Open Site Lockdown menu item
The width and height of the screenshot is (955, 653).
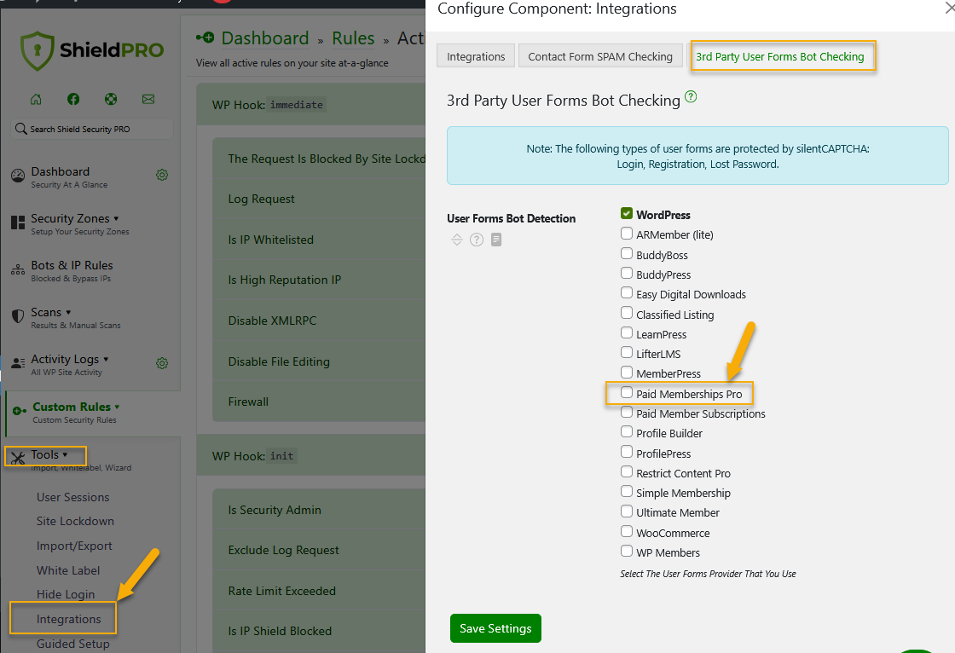coord(76,521)
